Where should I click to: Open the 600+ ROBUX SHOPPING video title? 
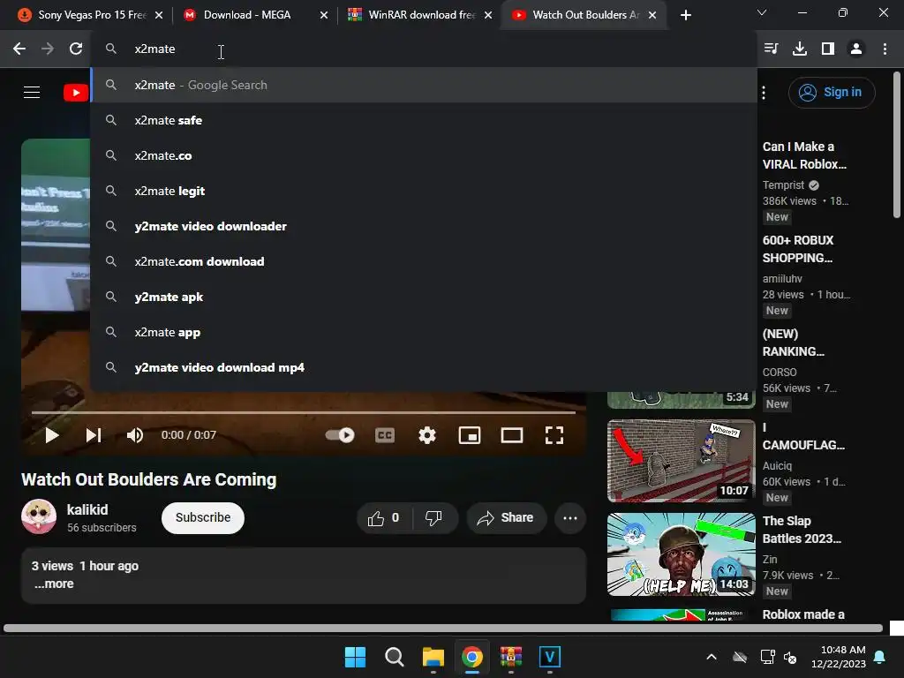pyautogui.click(x=798, y=249)
